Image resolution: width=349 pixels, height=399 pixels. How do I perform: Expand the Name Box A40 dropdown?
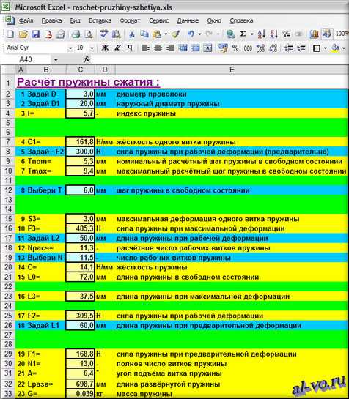pos(56,60)
